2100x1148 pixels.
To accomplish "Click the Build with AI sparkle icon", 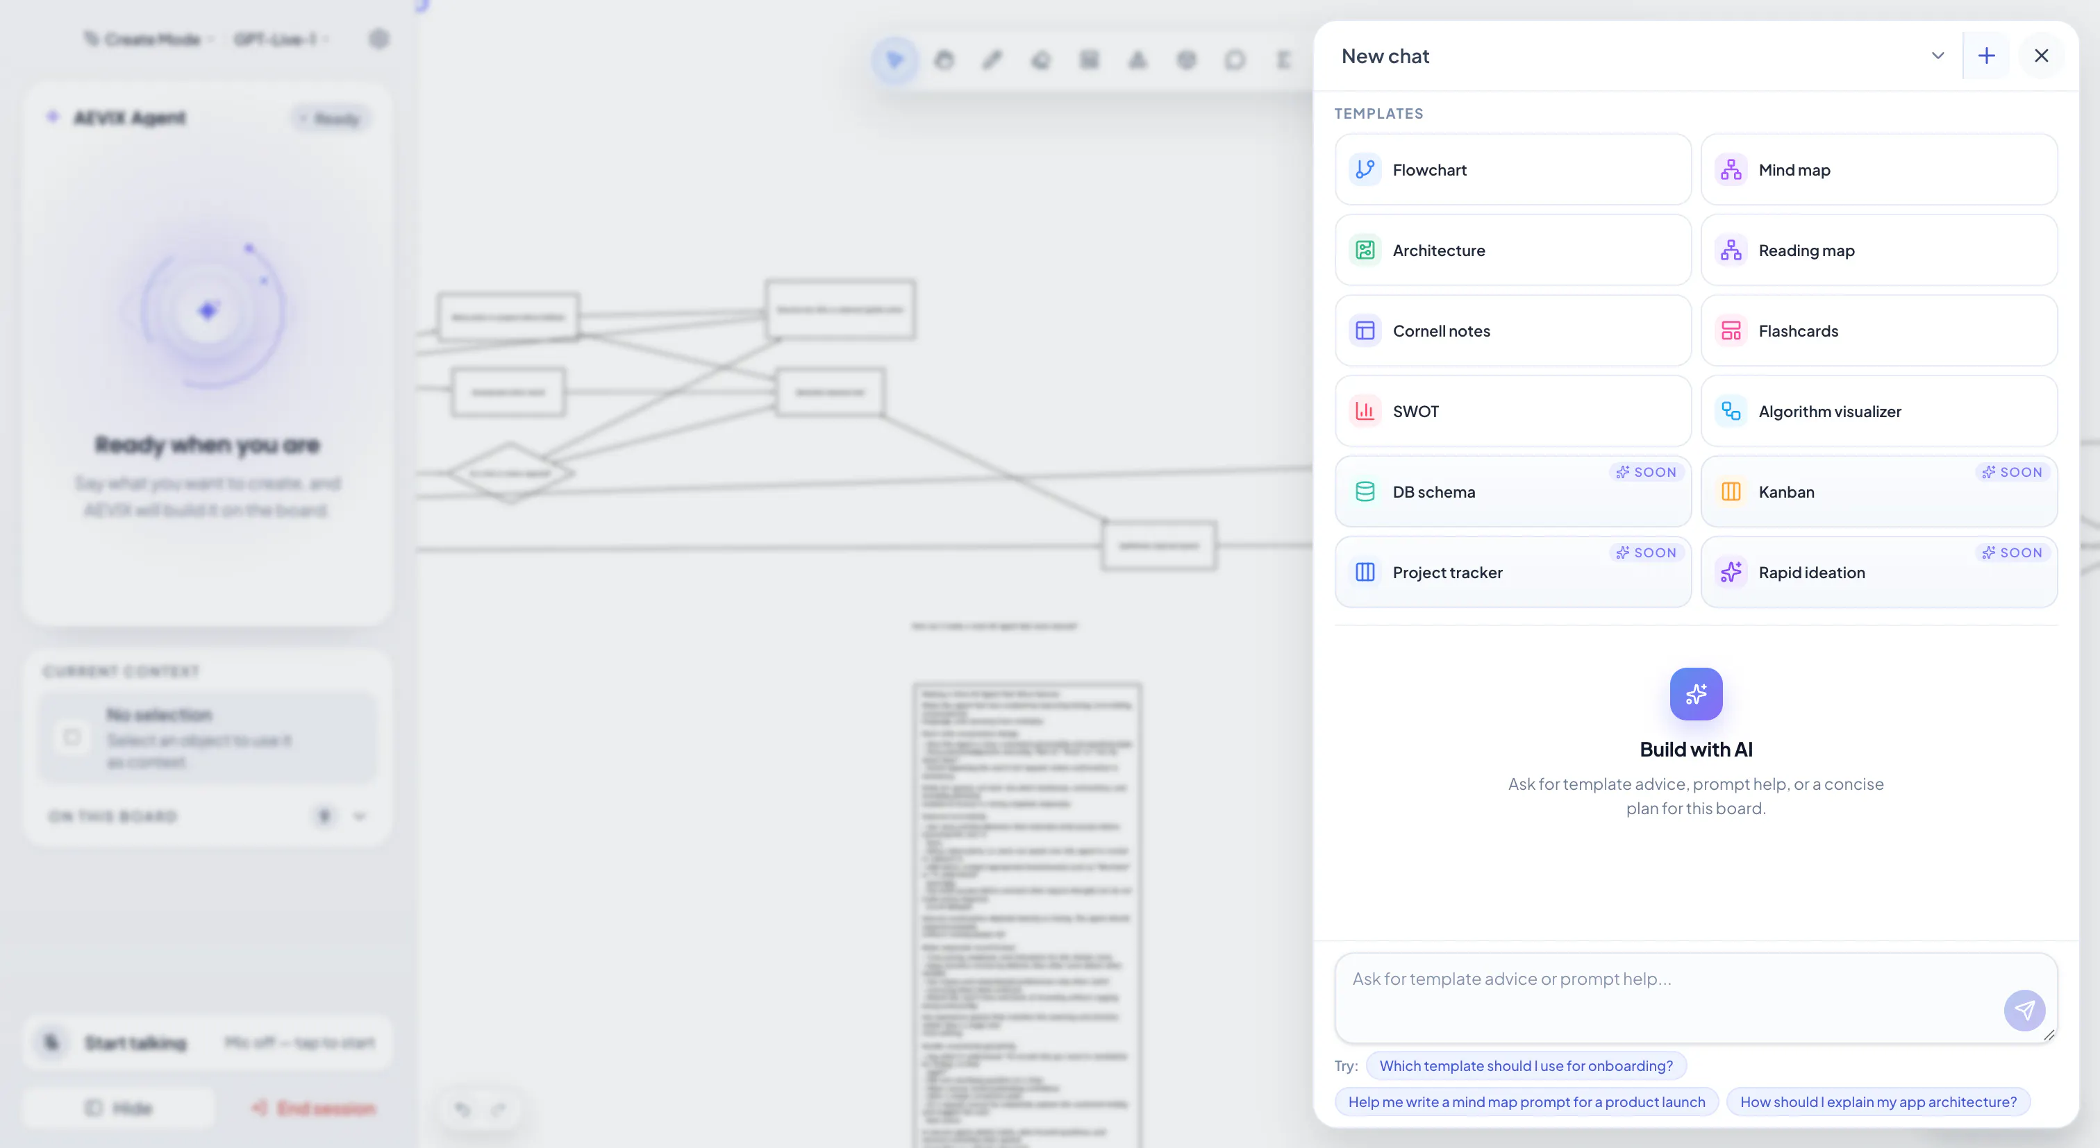I will (x=1696, y=694).
